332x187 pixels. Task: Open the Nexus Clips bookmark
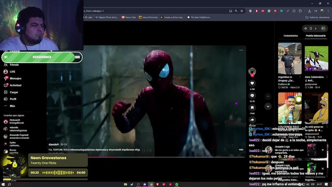pyautogui.click(x=129, y=17)
